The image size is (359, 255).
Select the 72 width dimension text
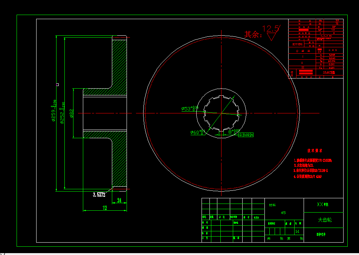pyautogui.click(x=105, y=208)
